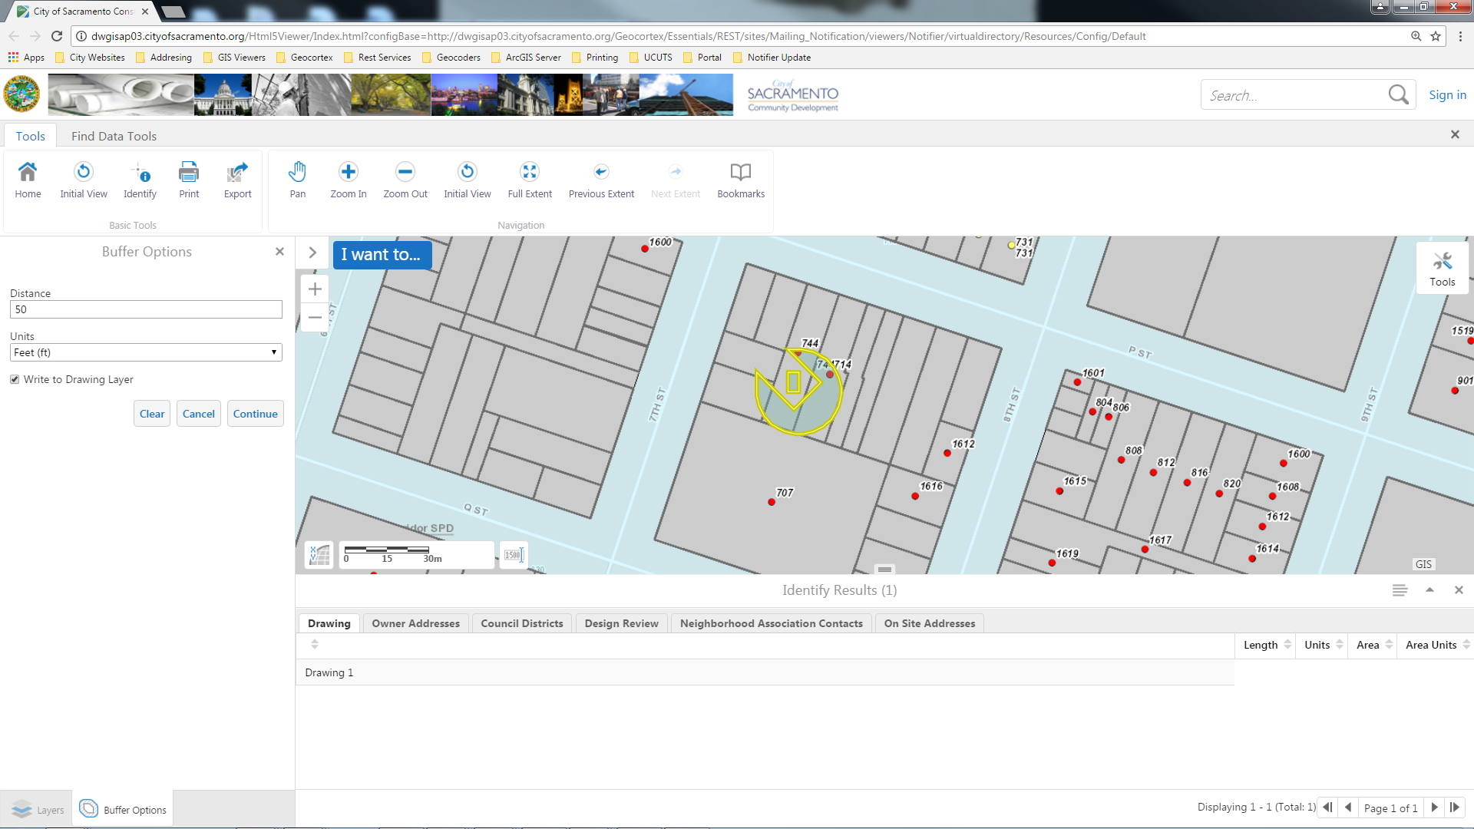Click the Sign in link
The image size is (1474, 829).
[x=1447, y=94]
